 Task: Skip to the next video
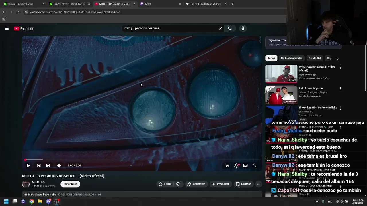[x=48, y=165]
